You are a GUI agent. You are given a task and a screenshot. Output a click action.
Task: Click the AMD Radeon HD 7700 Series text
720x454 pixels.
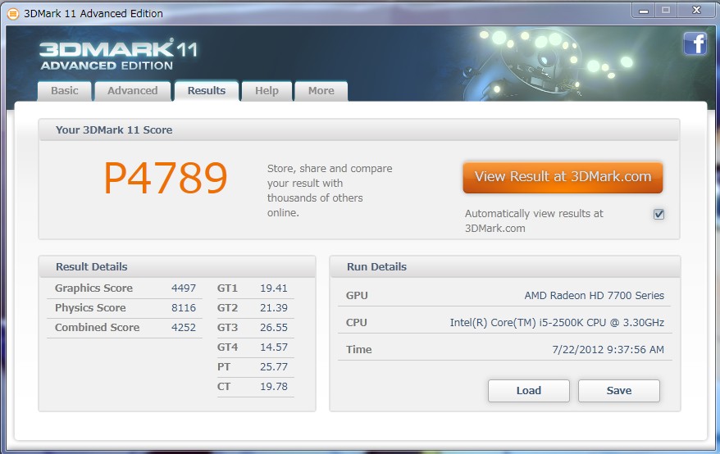point(595,296)
